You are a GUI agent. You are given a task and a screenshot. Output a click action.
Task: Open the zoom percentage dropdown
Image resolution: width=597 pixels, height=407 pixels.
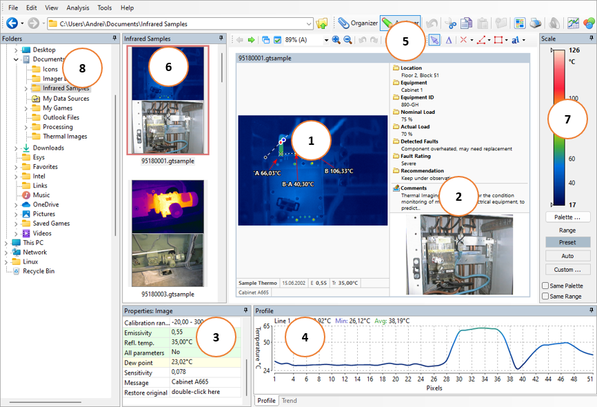click(326, 39)
